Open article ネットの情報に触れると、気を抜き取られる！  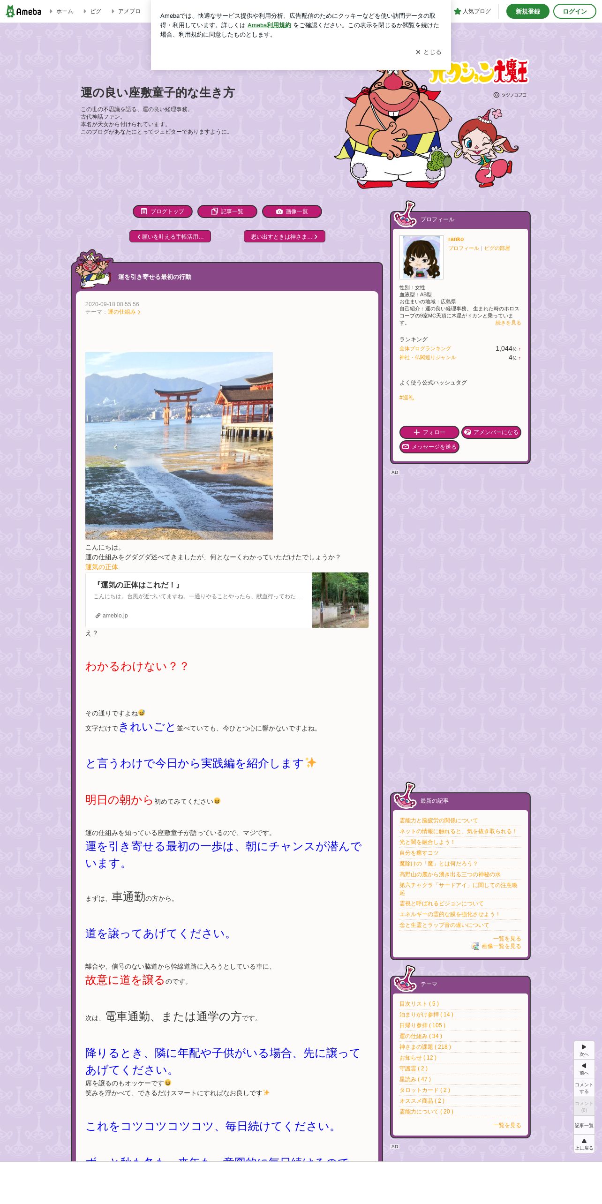pyautogui.click(x=458, y=831)
